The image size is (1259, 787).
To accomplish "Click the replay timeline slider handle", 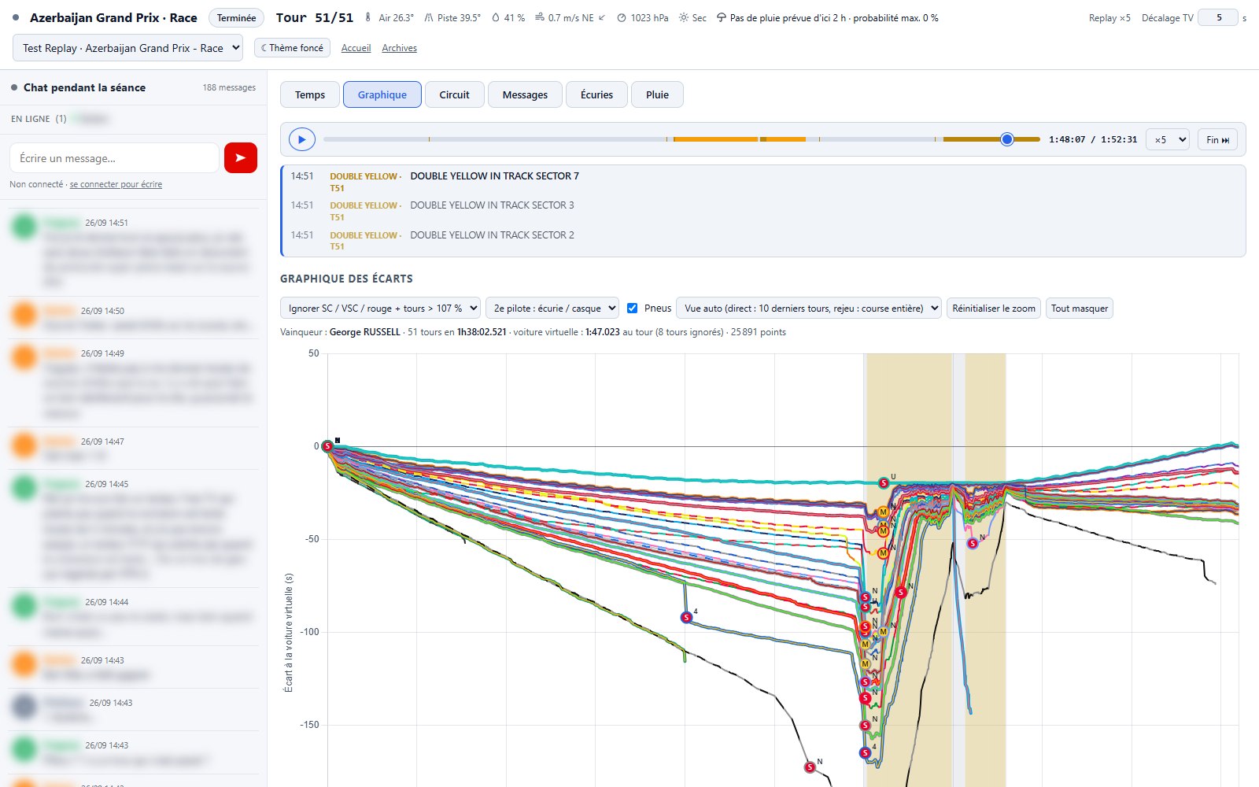I will (1007, 139).
